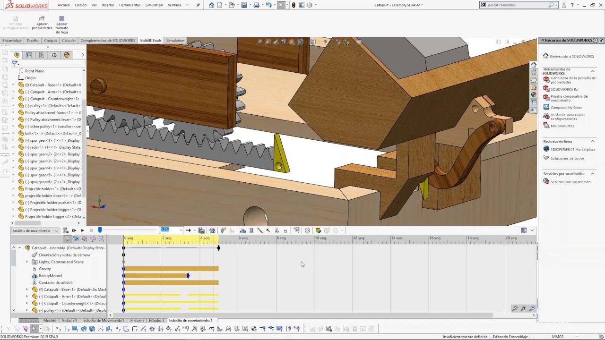
Task: Toggle the Filter Selected button
Action: pos(93,238)
